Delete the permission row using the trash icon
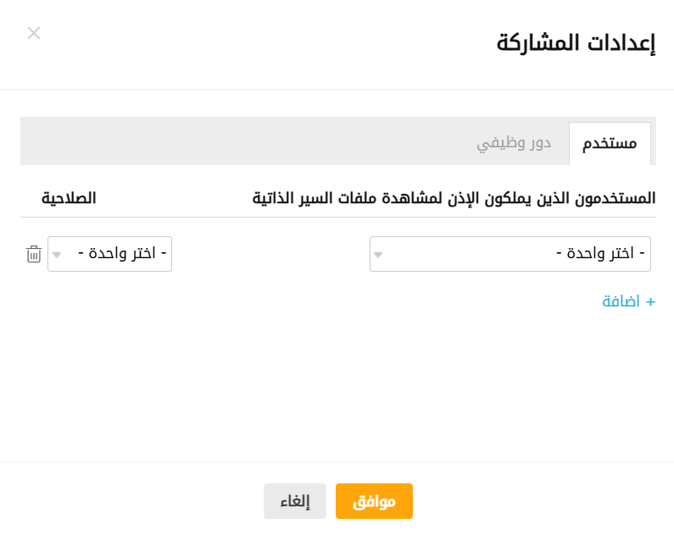This screenshot has width=674, height=535. [x=34, y=254]
